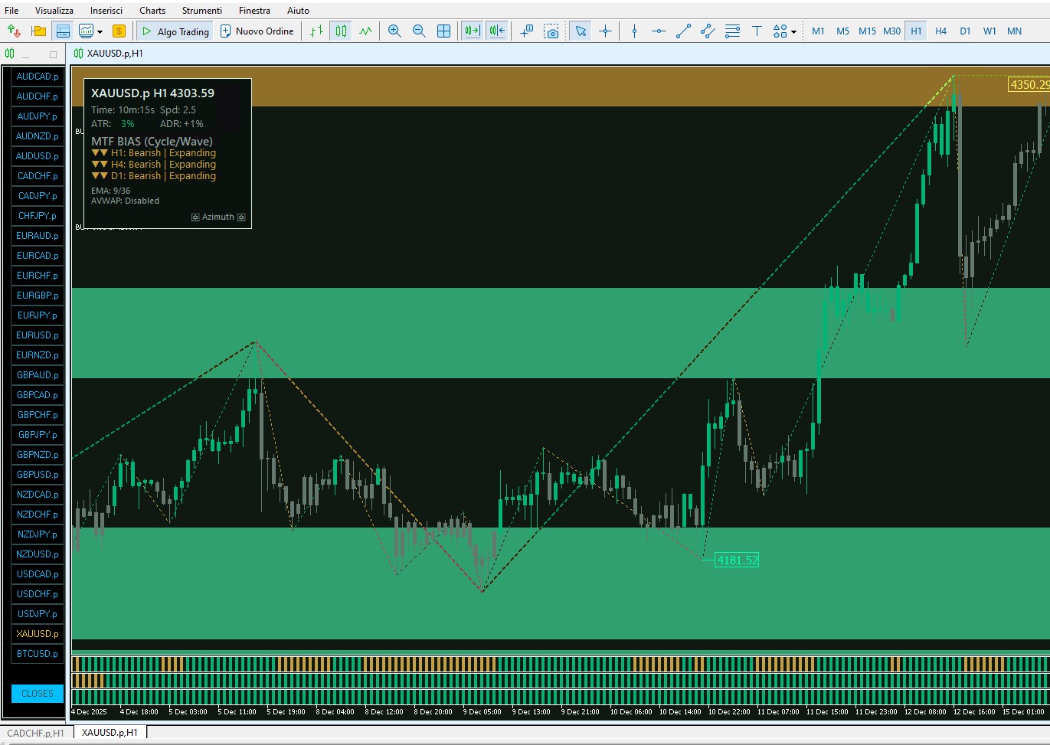
Task: Toggle chart shift from right border
Action: click(497, 31)
